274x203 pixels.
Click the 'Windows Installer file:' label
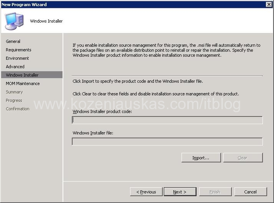click(93, 133)
